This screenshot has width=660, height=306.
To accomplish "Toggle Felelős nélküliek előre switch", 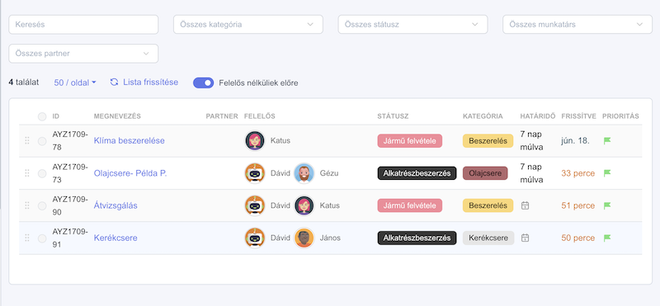I will tap(203, 83).
